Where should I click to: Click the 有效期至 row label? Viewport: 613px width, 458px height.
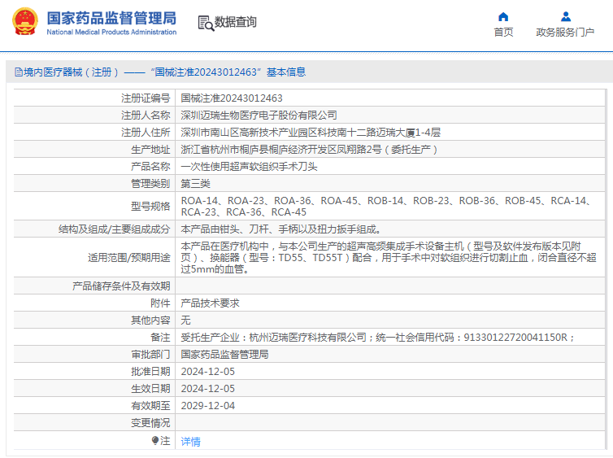pos(150,406)
